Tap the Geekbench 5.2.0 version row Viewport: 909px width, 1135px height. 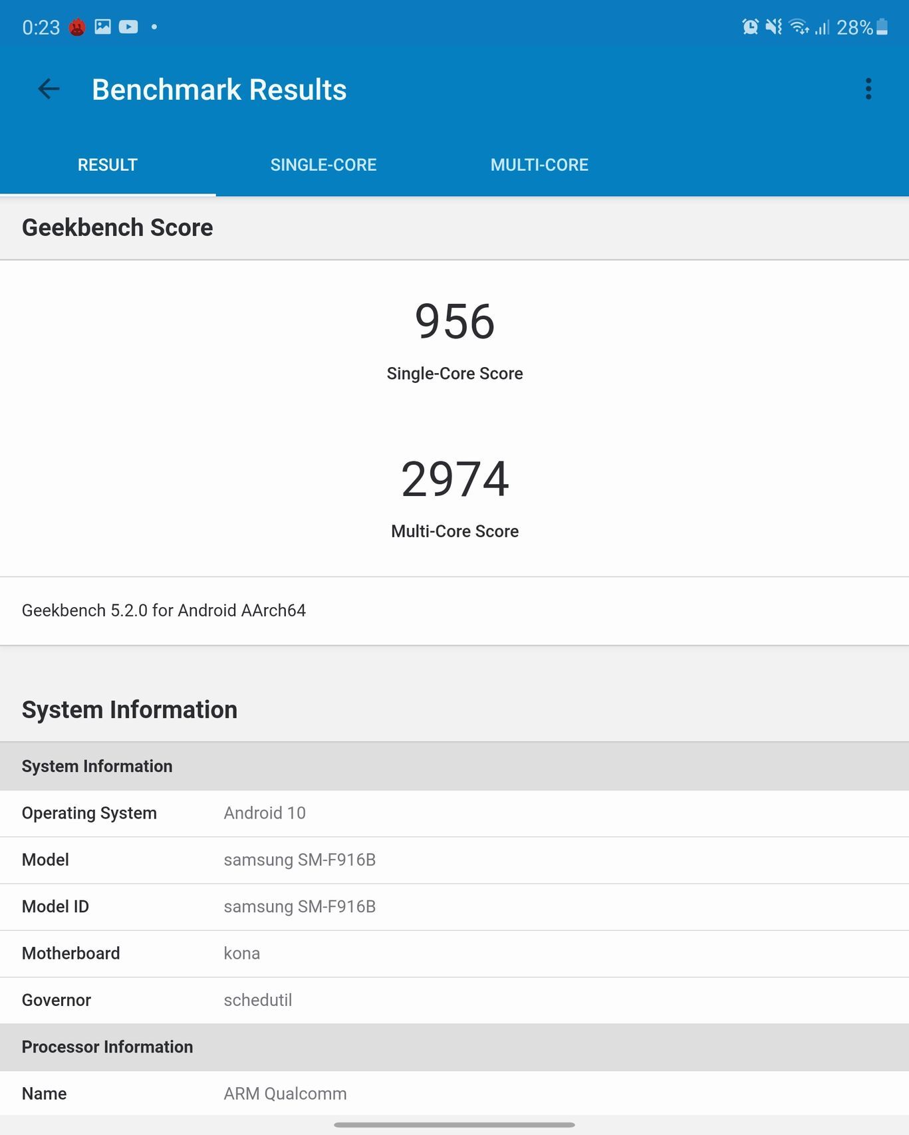click(x=454, y=610)
